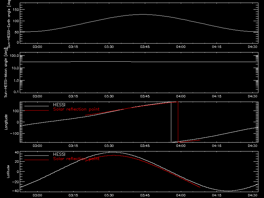
Task: Click the 50 tick on Earth angle axis
Action: 17,32
